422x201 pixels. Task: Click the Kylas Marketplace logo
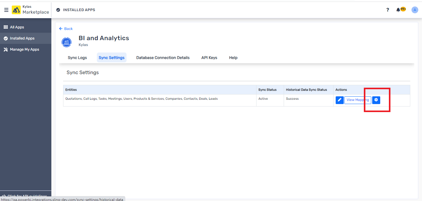coord(30,10)
